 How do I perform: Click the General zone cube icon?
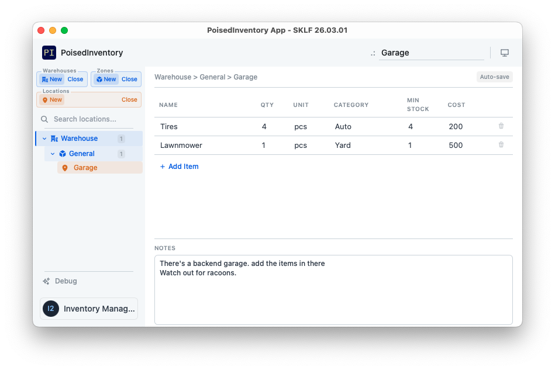pos(63,154)
